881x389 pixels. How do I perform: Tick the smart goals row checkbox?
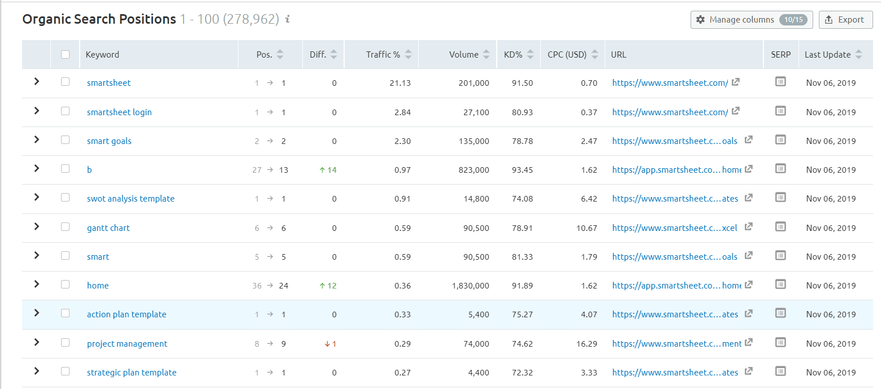click(65, 139)
